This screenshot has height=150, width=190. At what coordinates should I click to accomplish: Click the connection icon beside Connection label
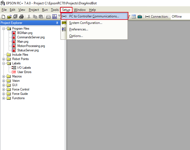tap(147, 17)
